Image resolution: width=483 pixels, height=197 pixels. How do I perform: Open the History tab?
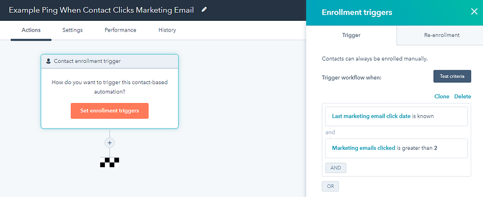(167, 30)
